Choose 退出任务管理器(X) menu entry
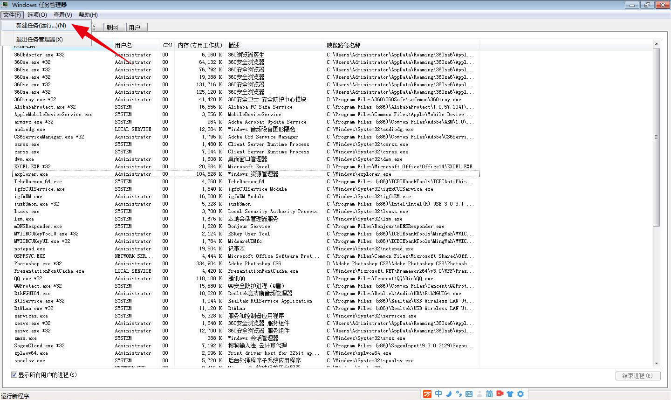 46,40
